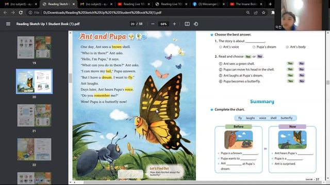Toggle the PDF sidebar hamburger menu
The width and height of the screenshot is (330, 185).
point(8,24)
